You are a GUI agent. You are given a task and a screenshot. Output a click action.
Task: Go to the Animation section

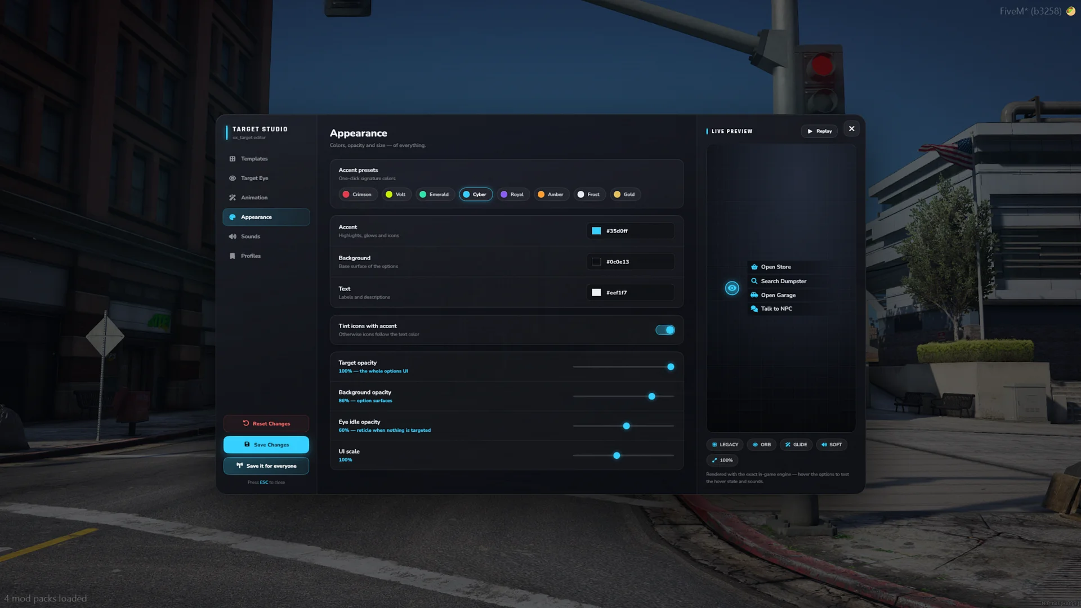pos(266,198)
